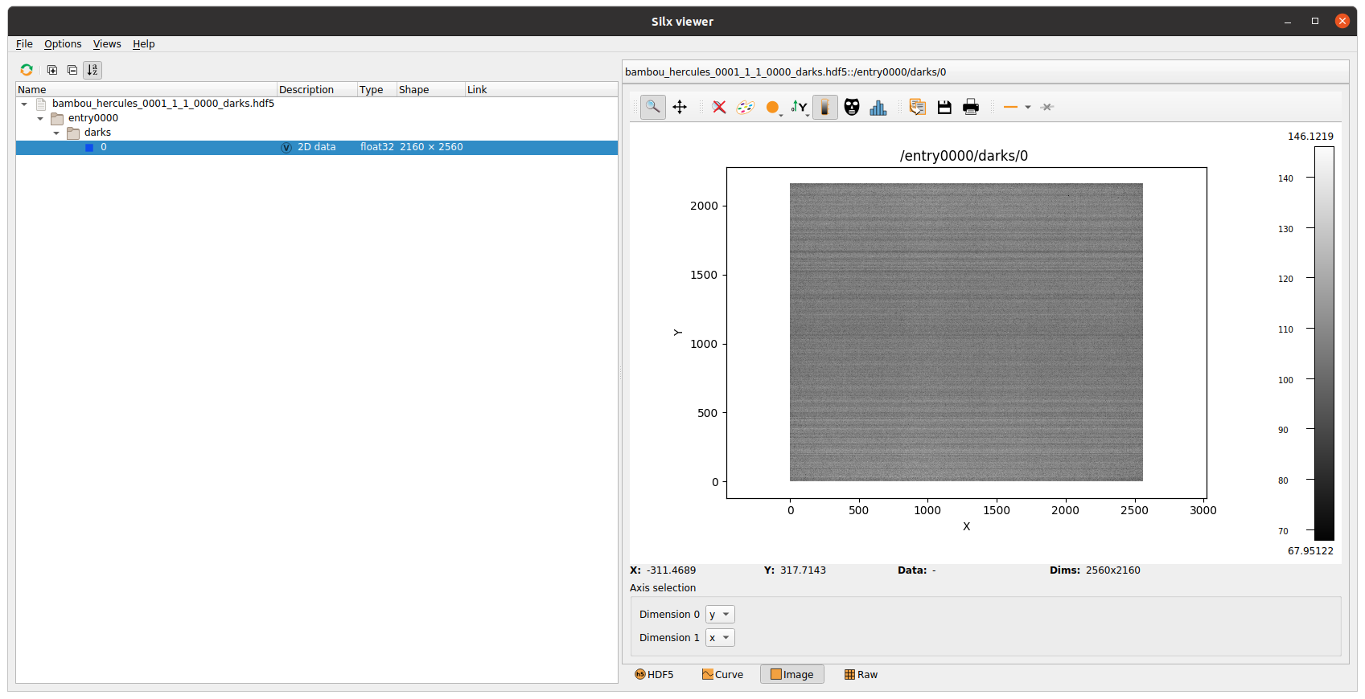Switch to the Raw view tab
Image resolution: width=1365 pixels, height=699 pixels.
pos(861,675)
